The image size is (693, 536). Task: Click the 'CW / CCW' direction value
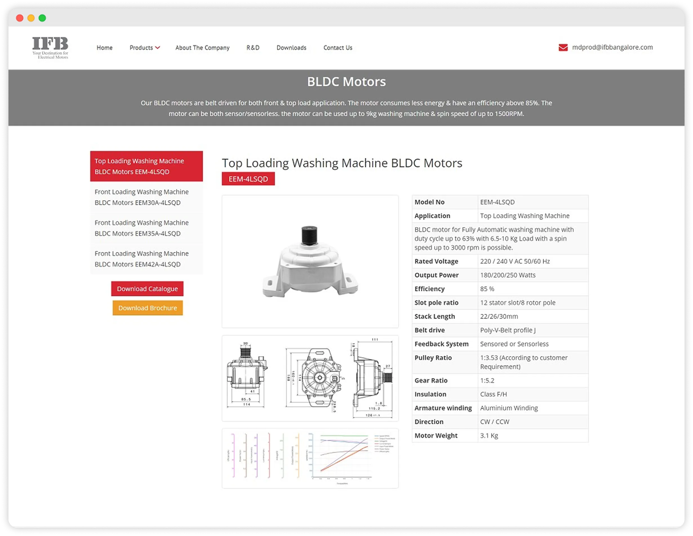pyautogui.click(x=494, y=421)
